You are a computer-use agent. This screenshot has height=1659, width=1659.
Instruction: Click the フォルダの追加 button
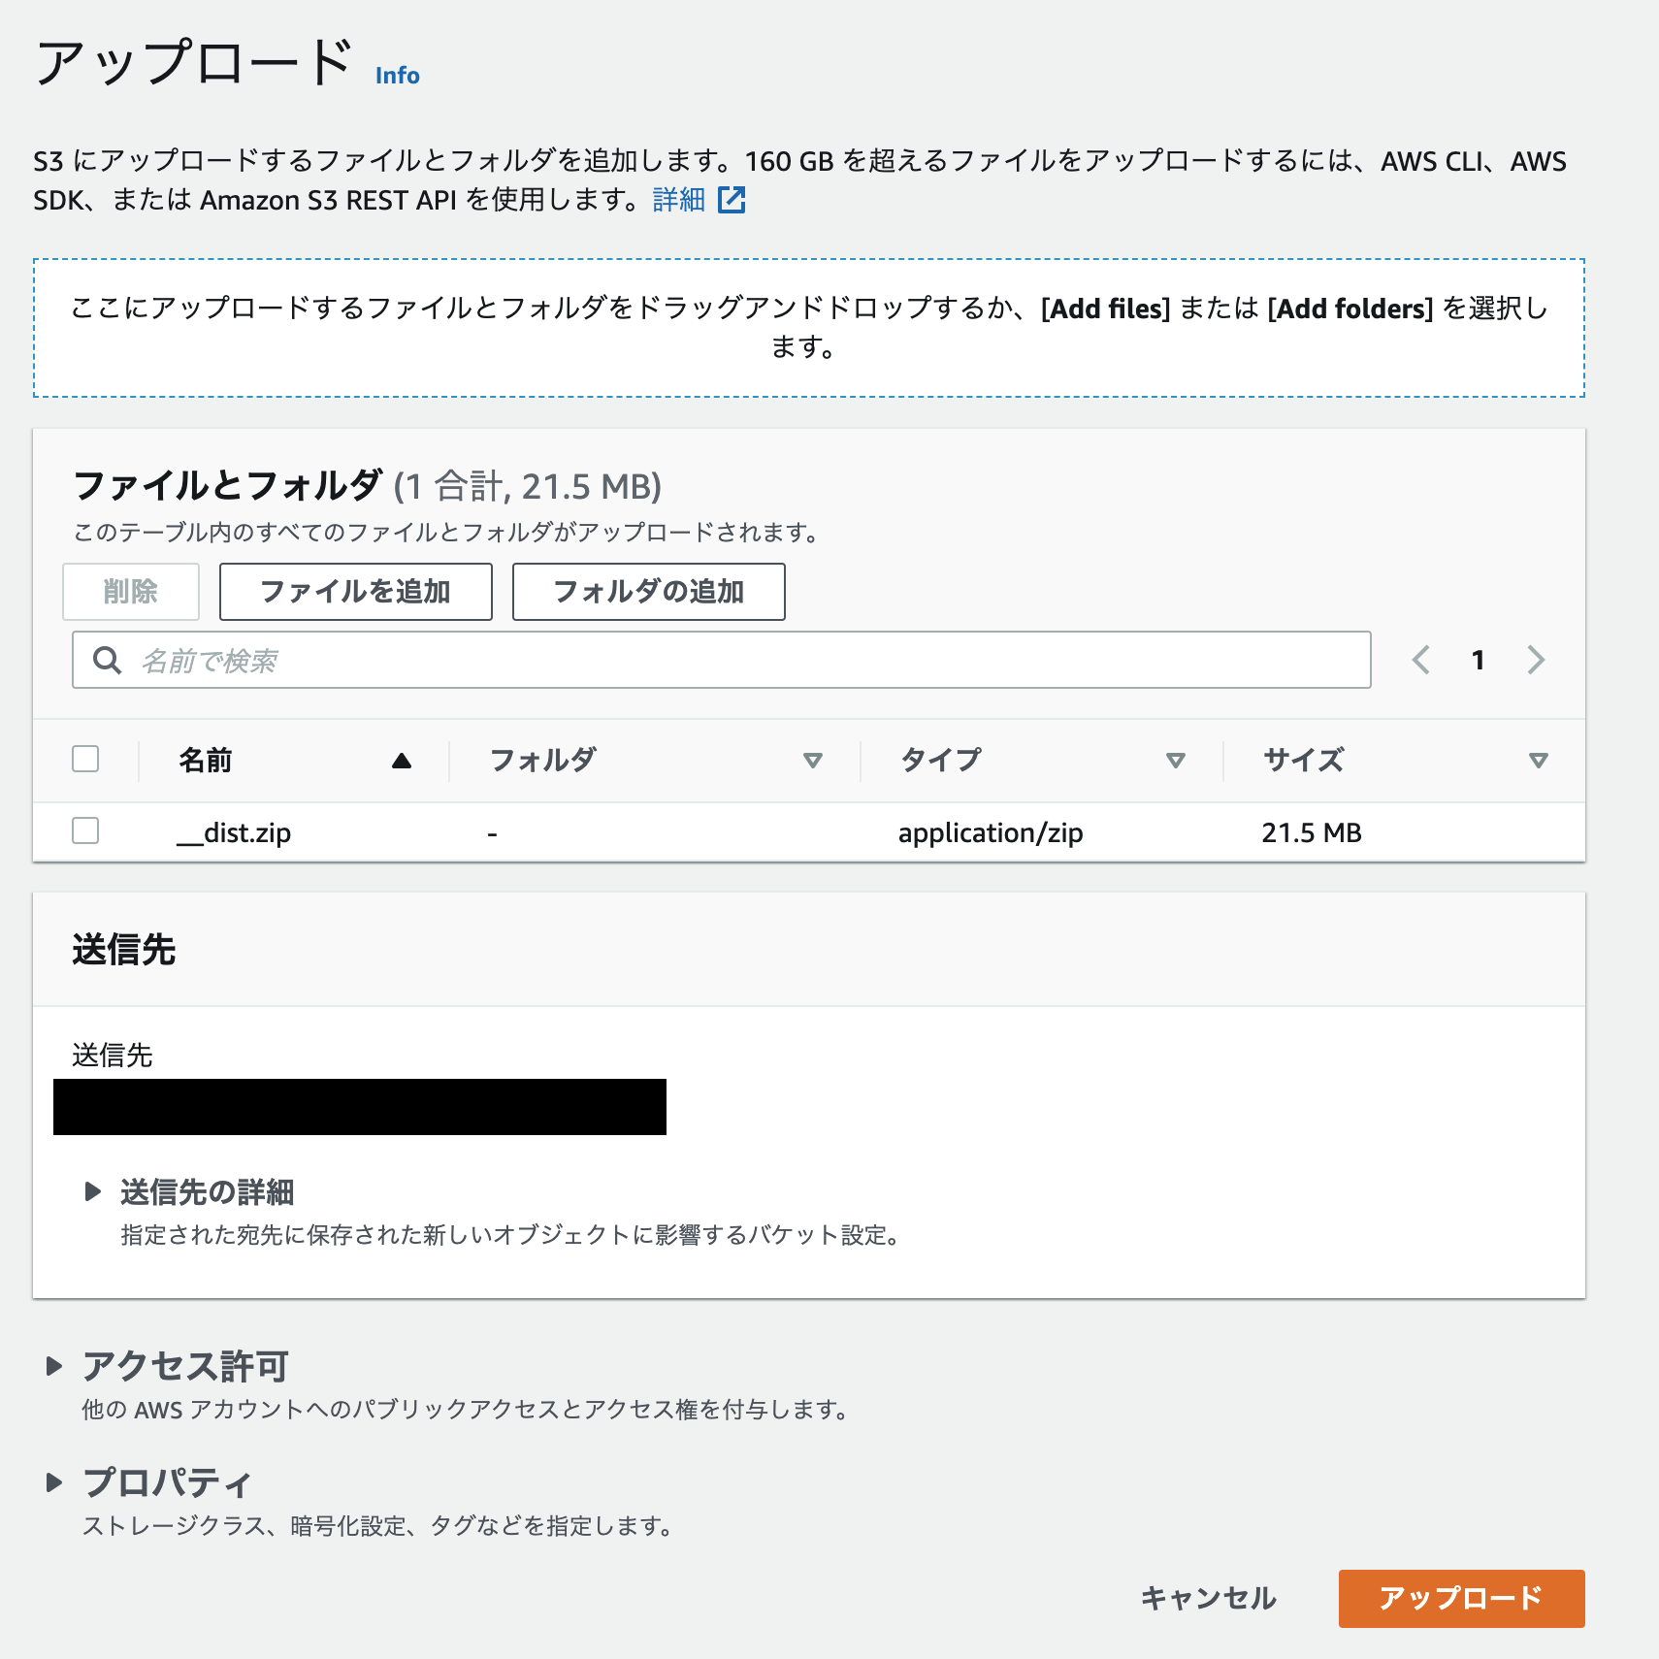648,591
